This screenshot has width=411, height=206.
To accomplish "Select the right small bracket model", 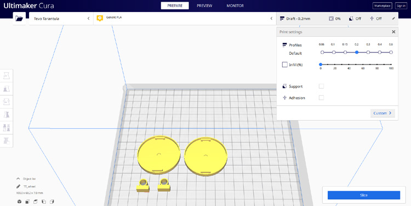I will 164,185.
